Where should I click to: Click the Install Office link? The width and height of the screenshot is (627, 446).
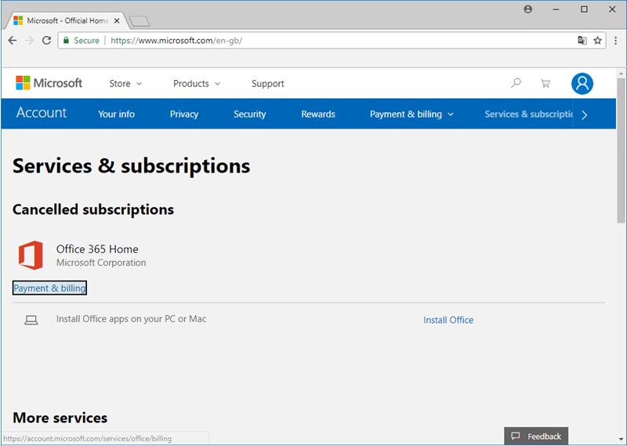tap(448, 320)
